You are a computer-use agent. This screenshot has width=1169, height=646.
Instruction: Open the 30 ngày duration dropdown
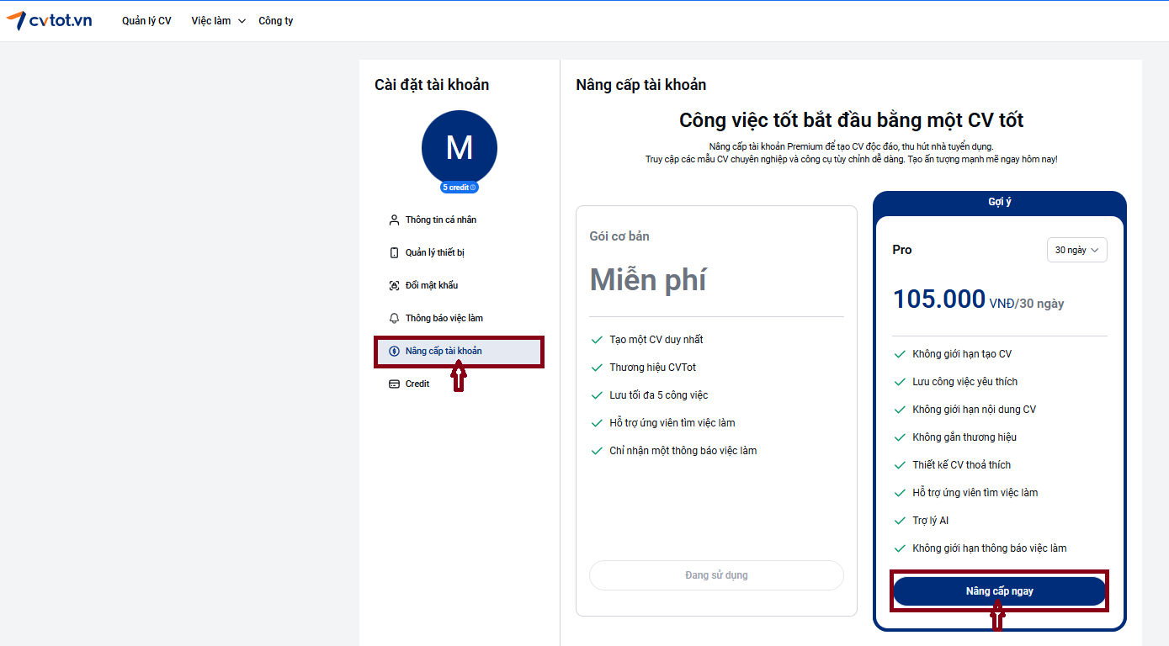[1076, 250]
